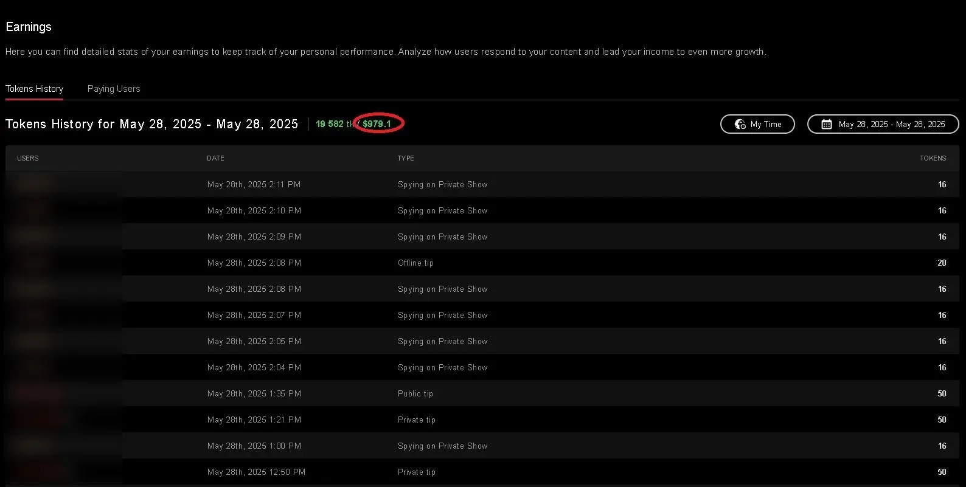Click the circled $979.1 earnings total
Image resolution: width=966 pixels, height=487 pixels.
(377, 124)
